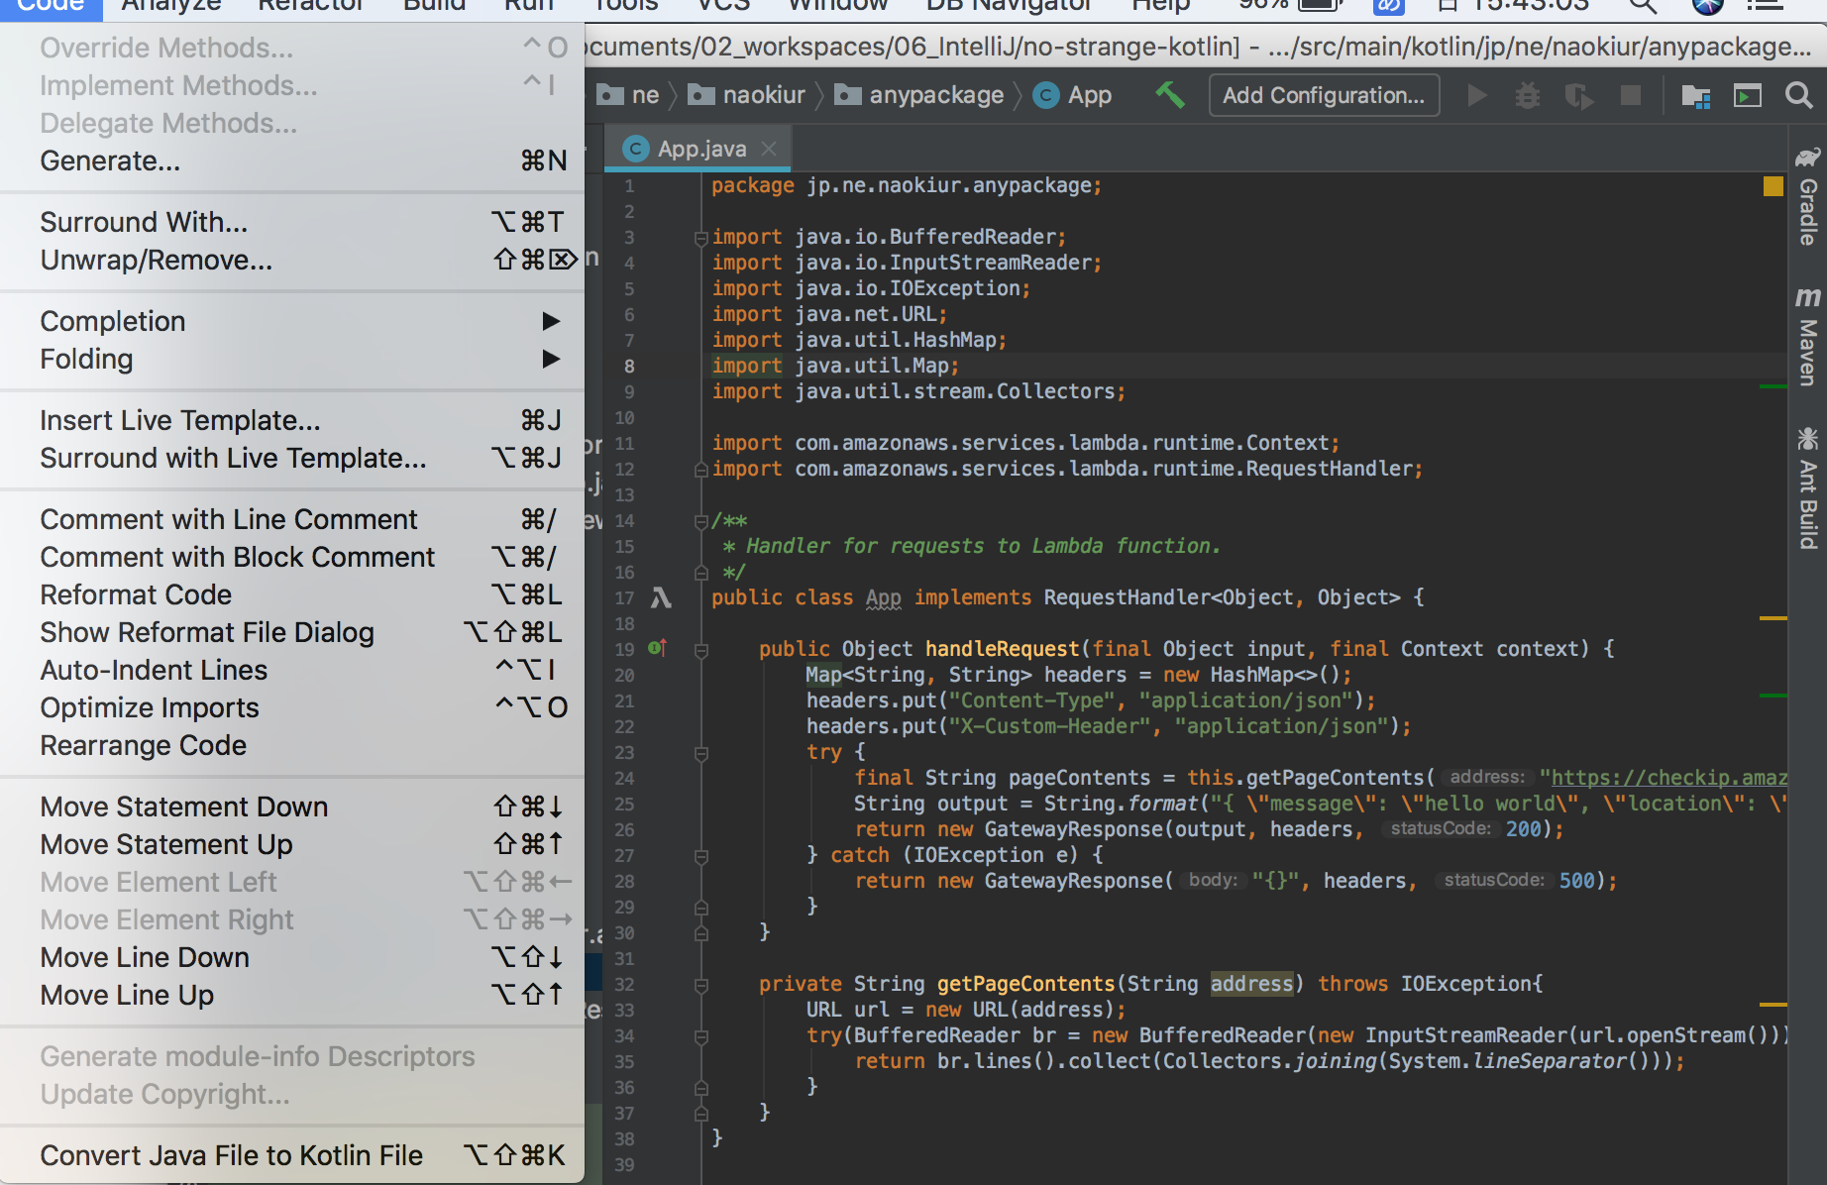The width and height of the screenshot is (1827, 1185).
Task: Click the yellow warning stripe near line 18
Action: [x=1773, y=618]
